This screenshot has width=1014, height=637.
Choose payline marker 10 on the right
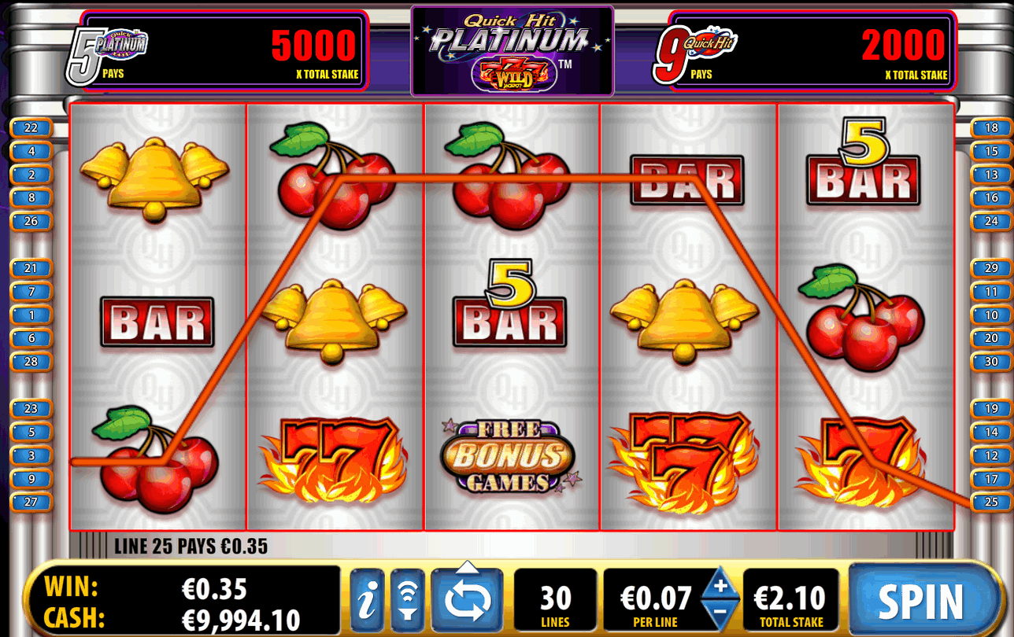pos(991,315)
